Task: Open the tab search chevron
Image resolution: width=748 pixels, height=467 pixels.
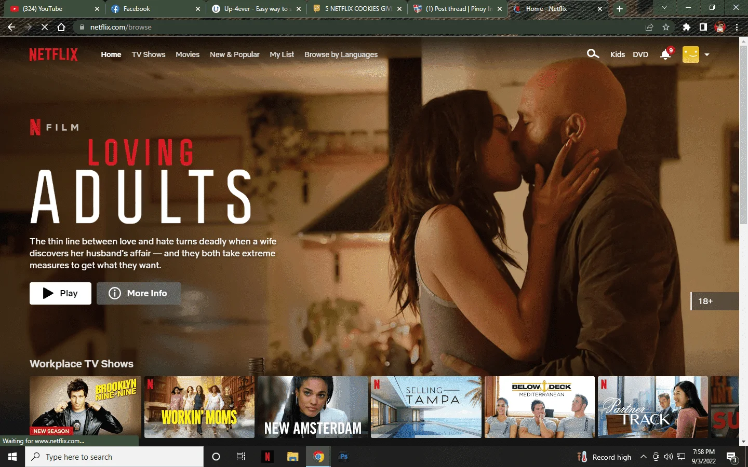Action: 664,8
